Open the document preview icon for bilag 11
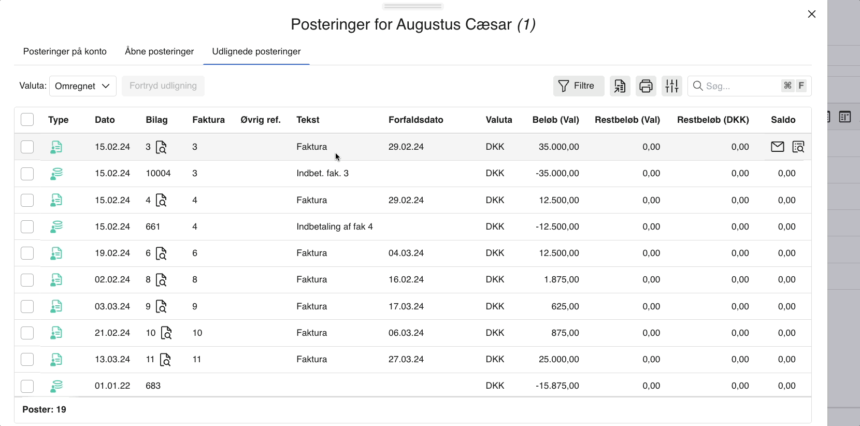 point(165,360)
